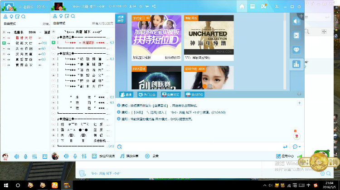
Task: Expand the 夜雨 channel row
Action: point(53,102)
